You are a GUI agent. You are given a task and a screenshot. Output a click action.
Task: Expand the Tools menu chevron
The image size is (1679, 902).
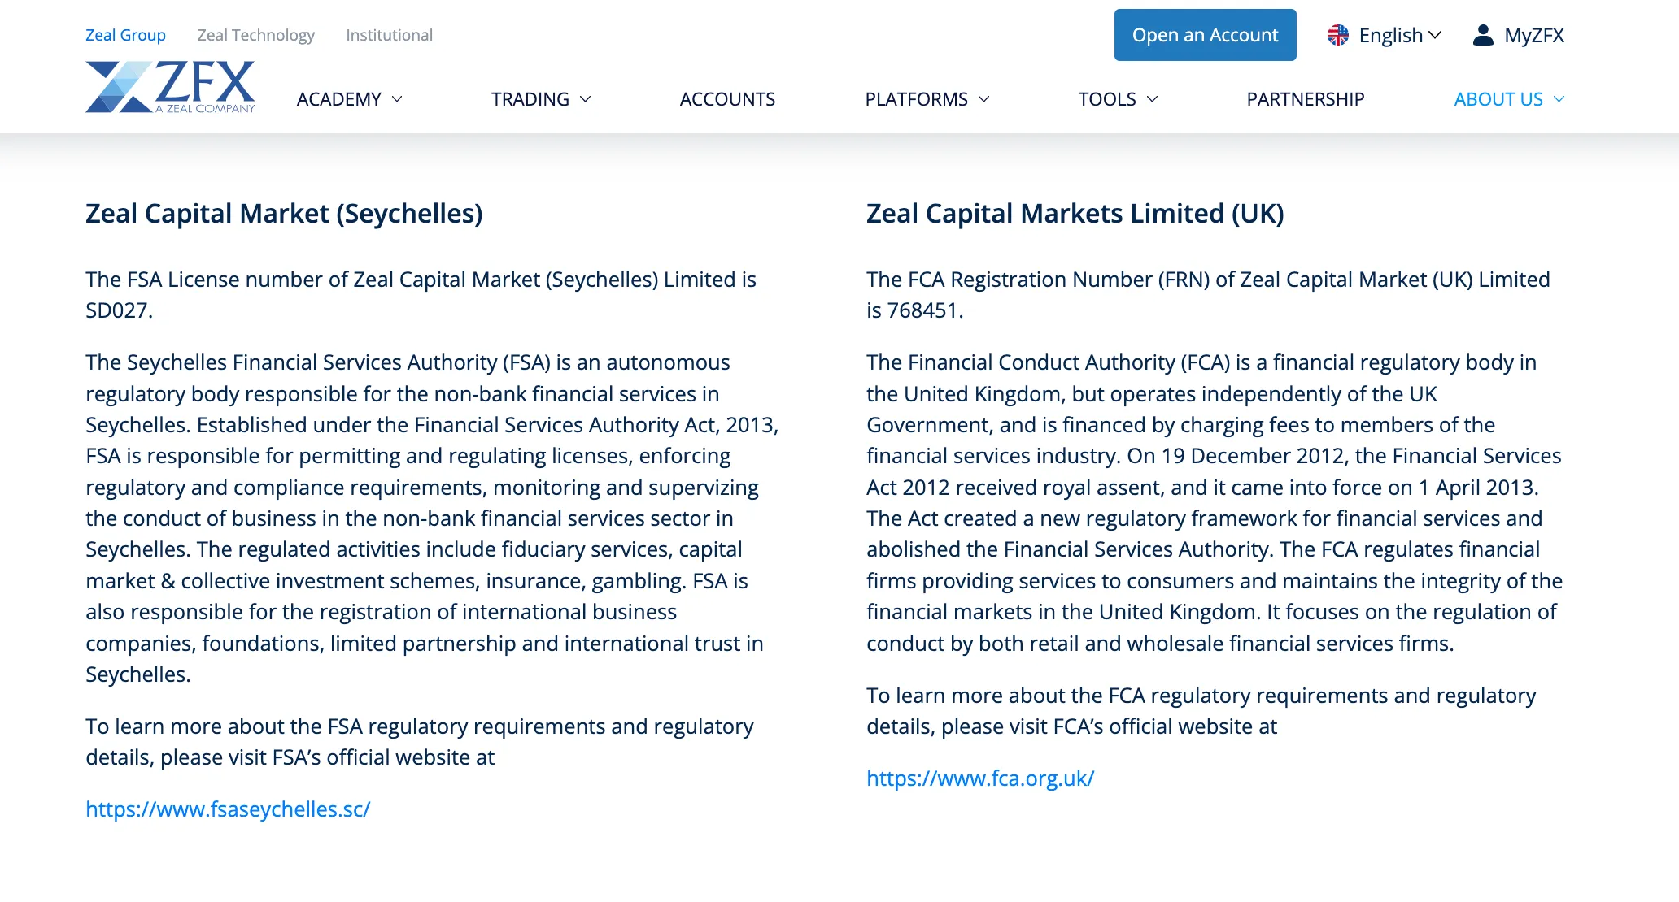tap(1152, 99)
